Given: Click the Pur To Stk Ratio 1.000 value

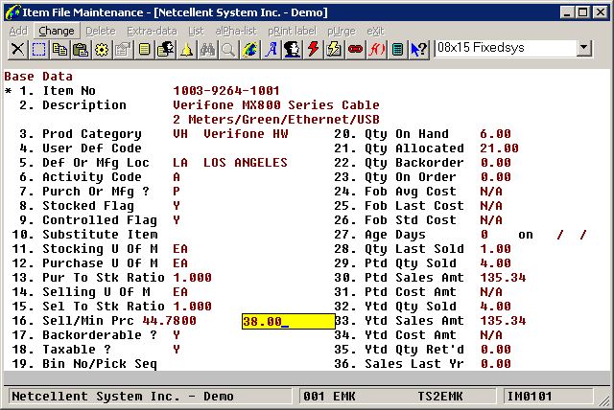Looking at the screenshot, I should point(192,278).
